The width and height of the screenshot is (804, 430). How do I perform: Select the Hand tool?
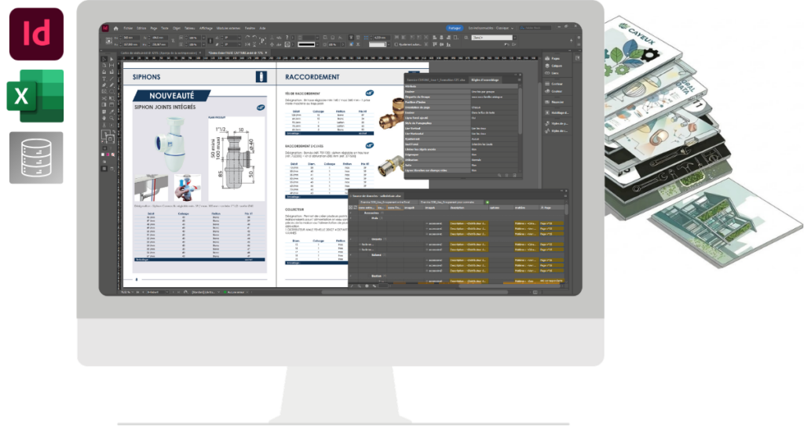104,118
